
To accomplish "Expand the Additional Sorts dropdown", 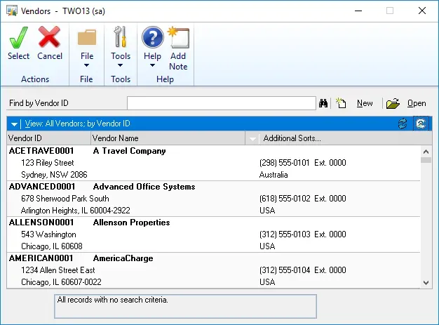I will [252, 138].
